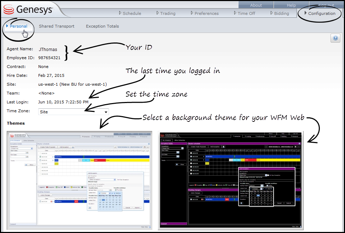
Task: Go to the Time Off menu
Action: point(246,13)
